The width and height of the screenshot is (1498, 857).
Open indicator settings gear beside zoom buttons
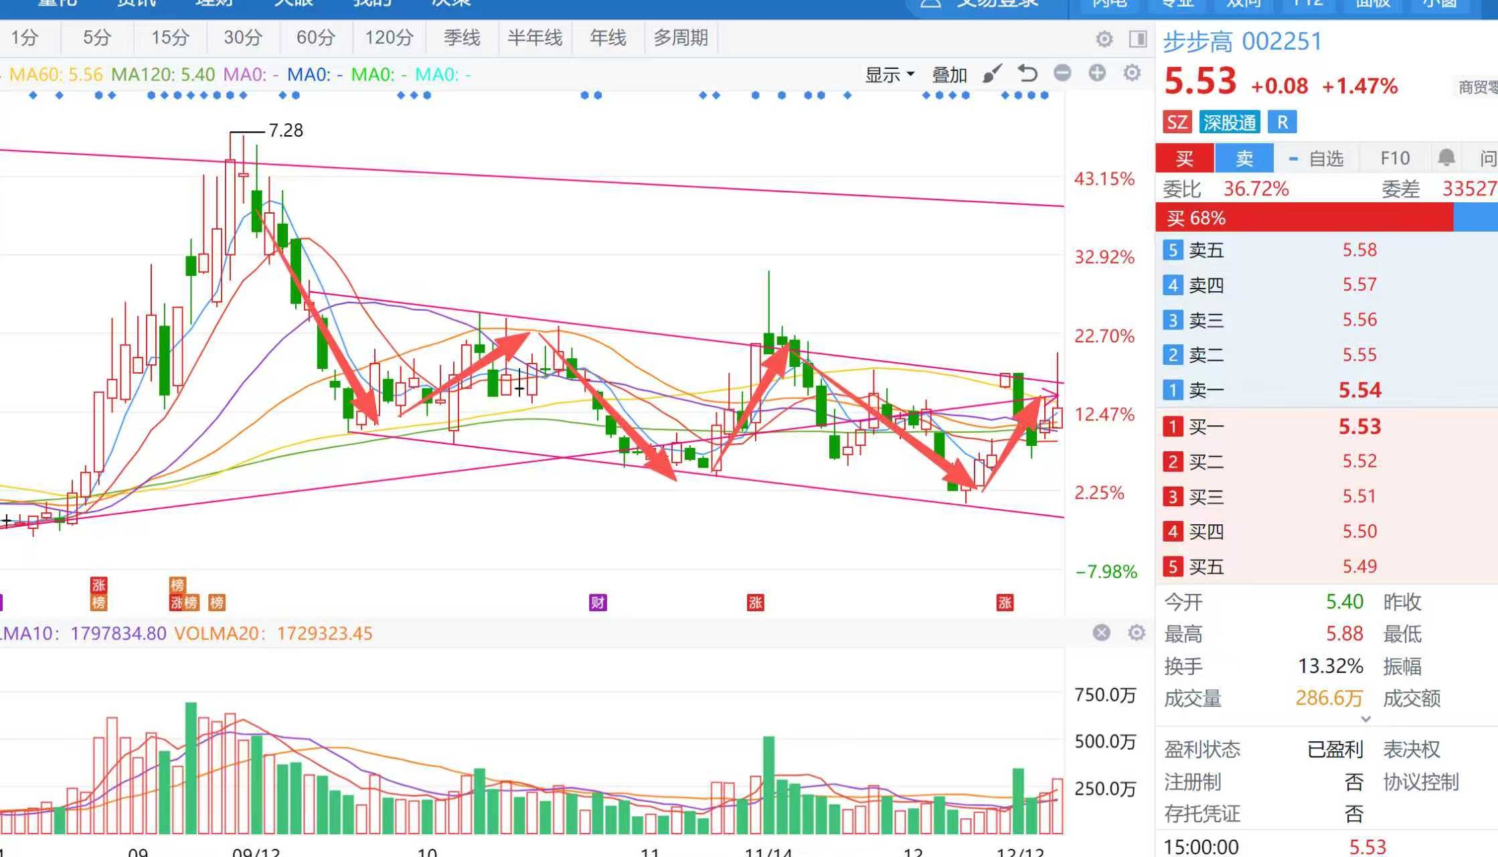[1132, 72]
